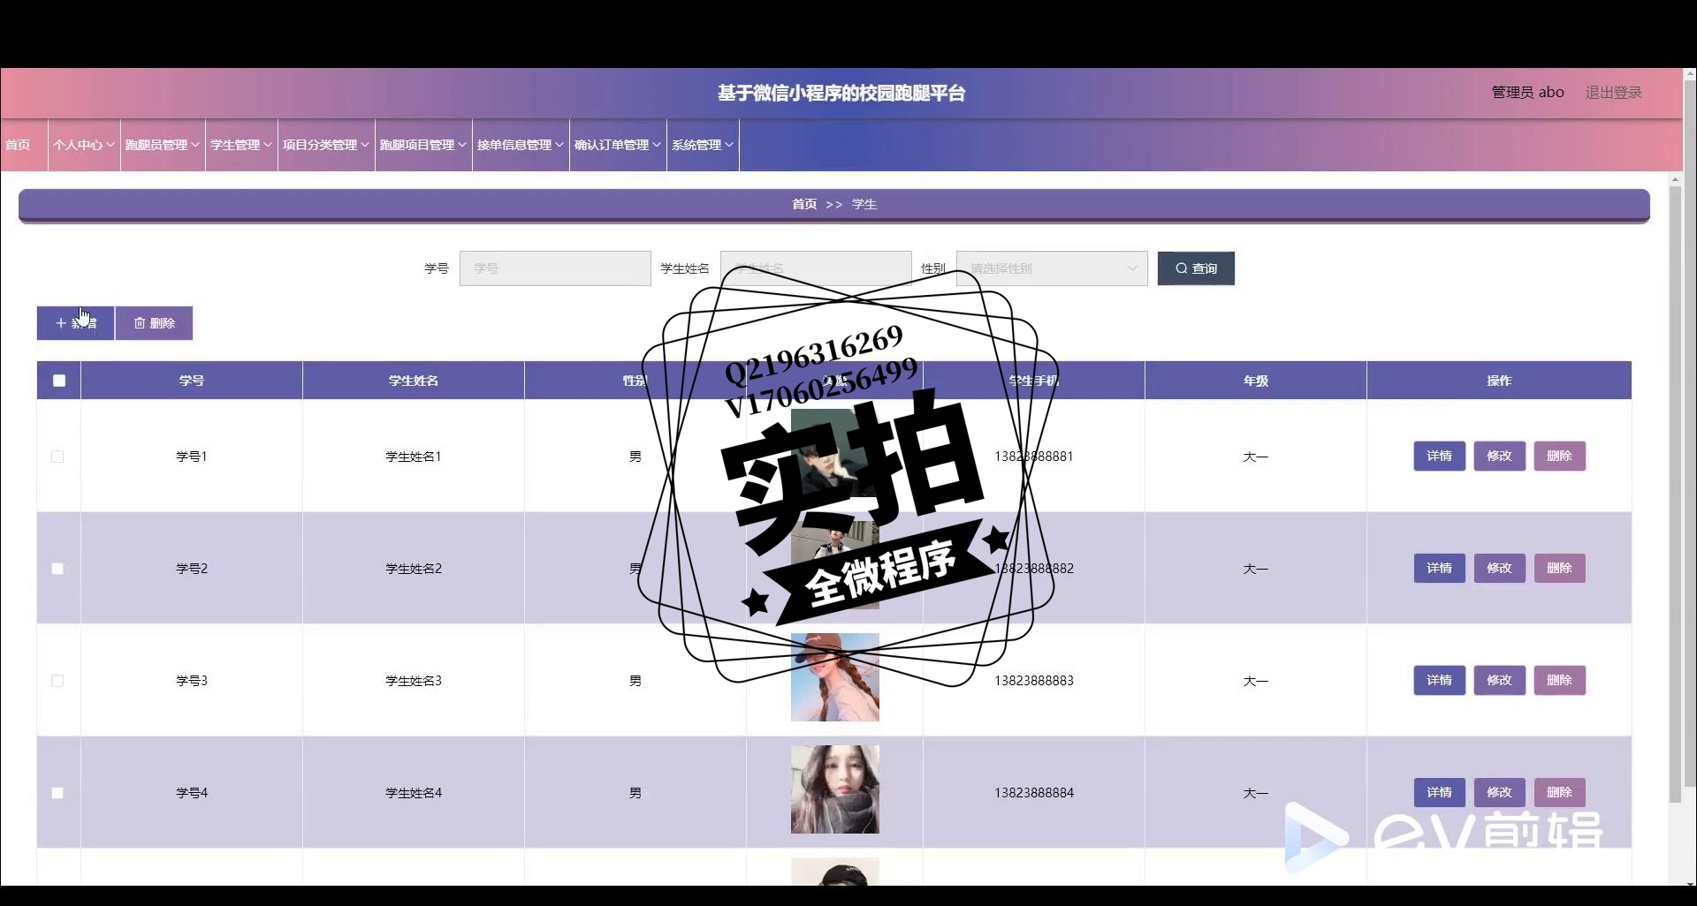Check the box for row 学号2

[57, 569]
